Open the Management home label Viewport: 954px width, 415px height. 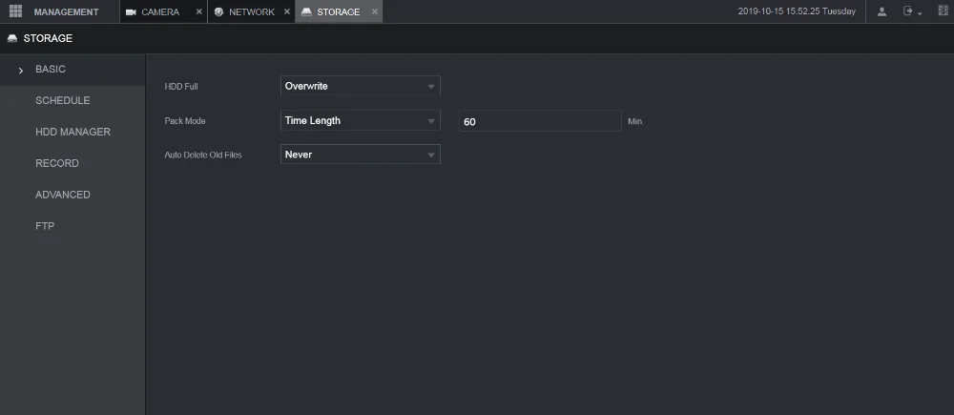pyautogui.click(x=67, y=11)
